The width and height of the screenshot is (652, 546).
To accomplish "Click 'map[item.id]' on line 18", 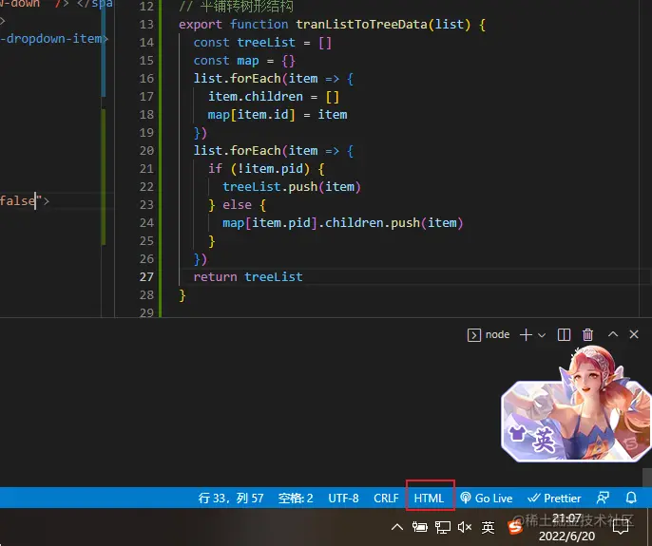I will (252, 115).
